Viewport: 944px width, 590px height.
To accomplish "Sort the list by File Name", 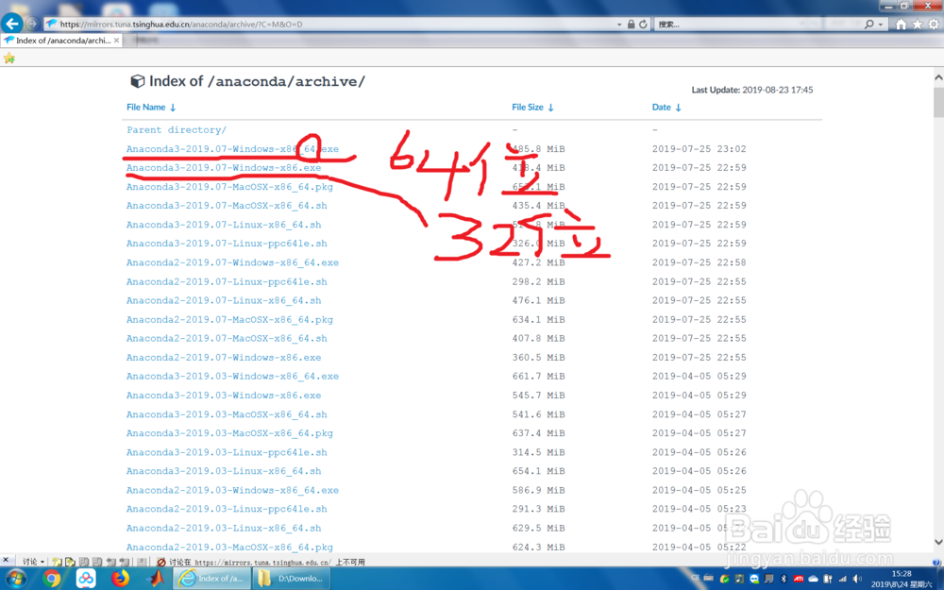I will pyautogui.click(x=151, y=108).
